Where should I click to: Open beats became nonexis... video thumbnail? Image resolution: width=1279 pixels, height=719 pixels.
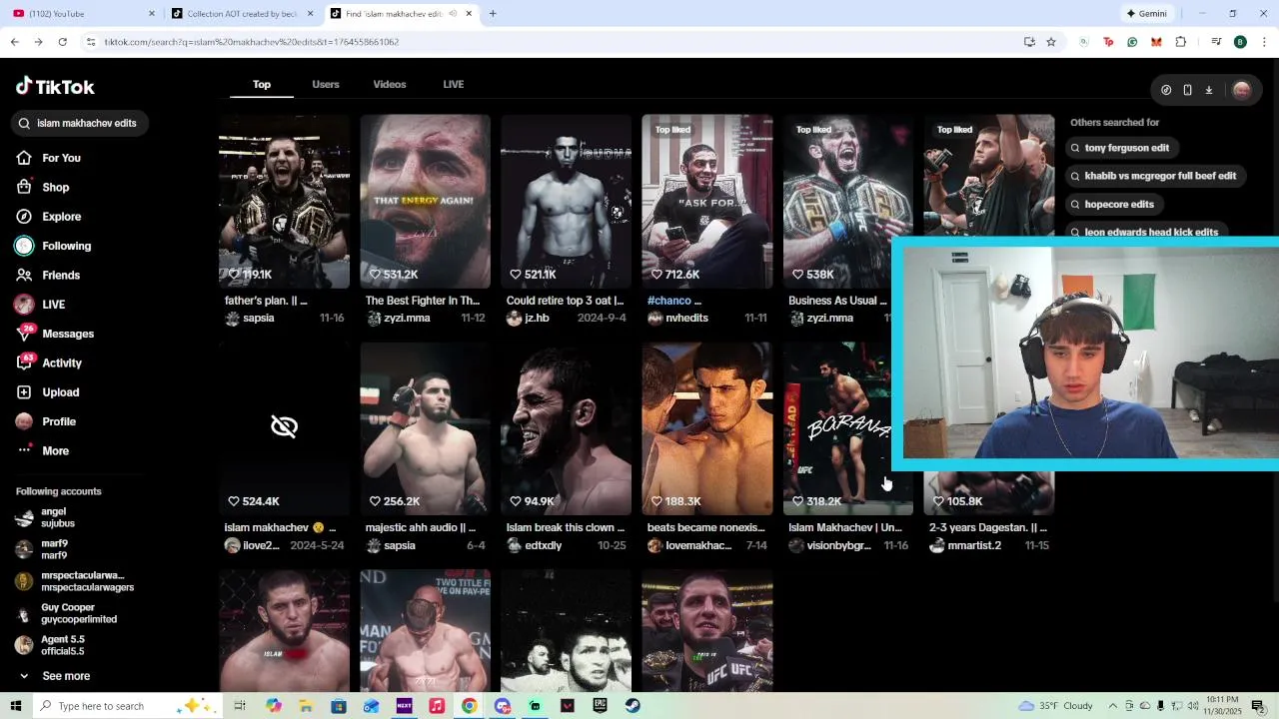coord(706,428)
